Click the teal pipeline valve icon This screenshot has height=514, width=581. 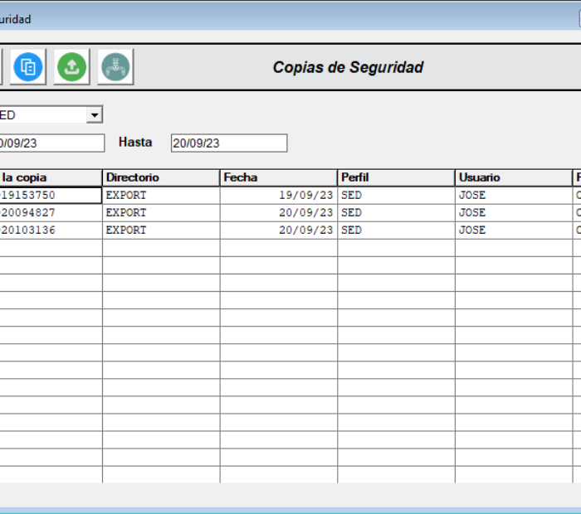pos(115,67)
